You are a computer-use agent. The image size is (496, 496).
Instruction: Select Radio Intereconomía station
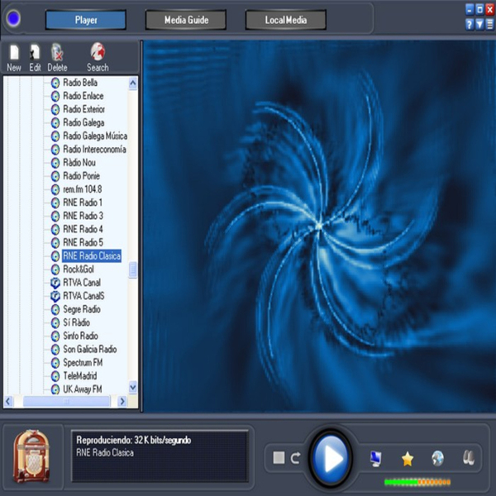tap(94, 149)
